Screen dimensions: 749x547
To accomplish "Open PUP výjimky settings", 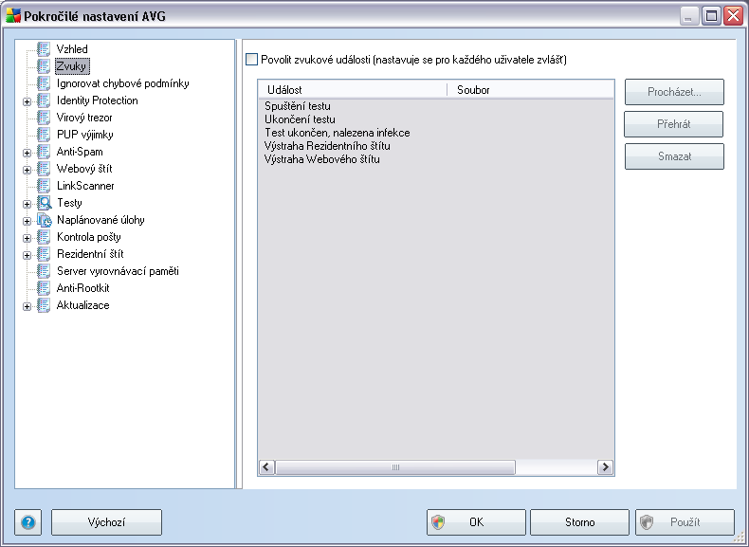I will tap(84, 135).
